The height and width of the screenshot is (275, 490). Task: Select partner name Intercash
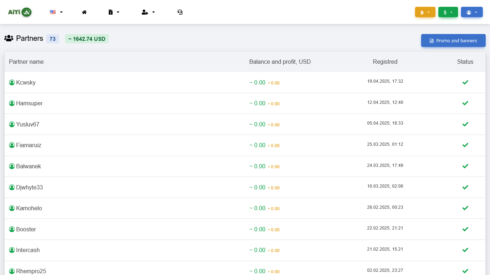[x=28, y=250]
